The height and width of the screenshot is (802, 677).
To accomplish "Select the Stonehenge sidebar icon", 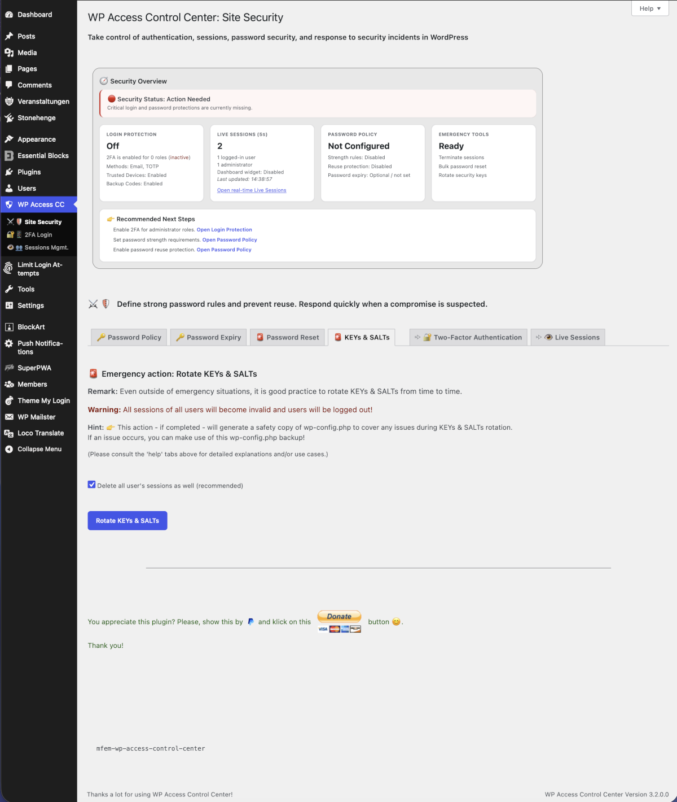I will [10, 117].
